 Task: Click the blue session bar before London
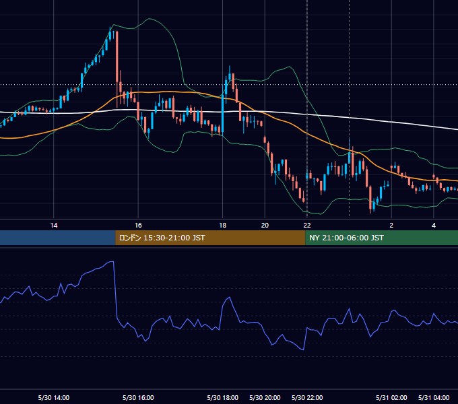(x=58, y=238)
